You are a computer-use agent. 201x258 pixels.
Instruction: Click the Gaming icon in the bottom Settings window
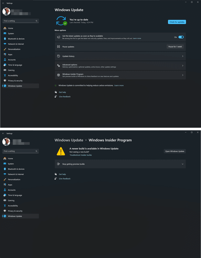click(5, 200)
